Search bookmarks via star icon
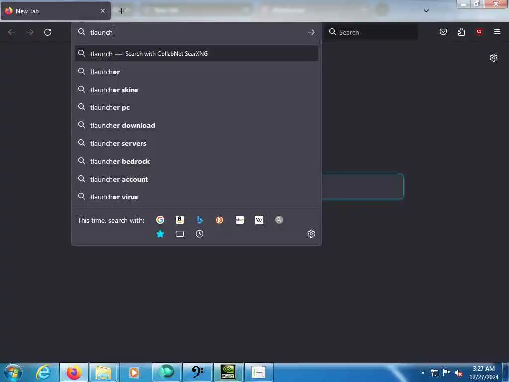The height and width of the screenshot is (382, 509). click(160, 234)
